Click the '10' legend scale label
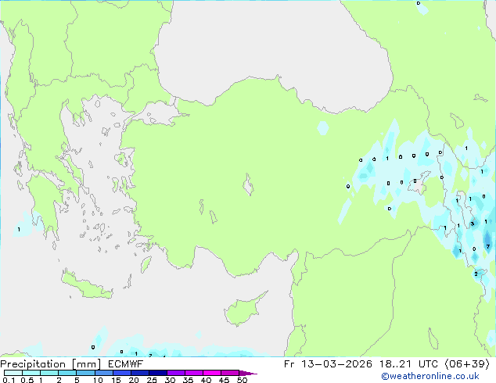Screen dimensions: 496x383 click(x=98, y=380)
